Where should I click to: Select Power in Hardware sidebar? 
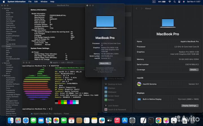[x=14, y=46]
